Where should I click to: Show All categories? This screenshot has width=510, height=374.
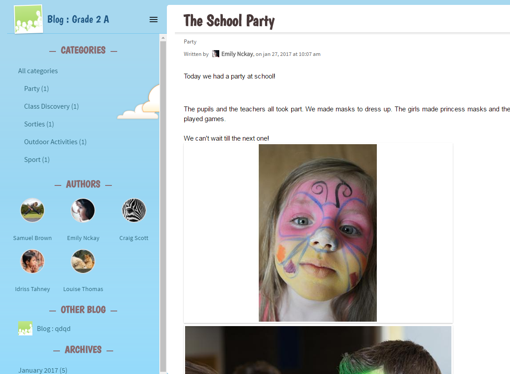pos(38,71)
